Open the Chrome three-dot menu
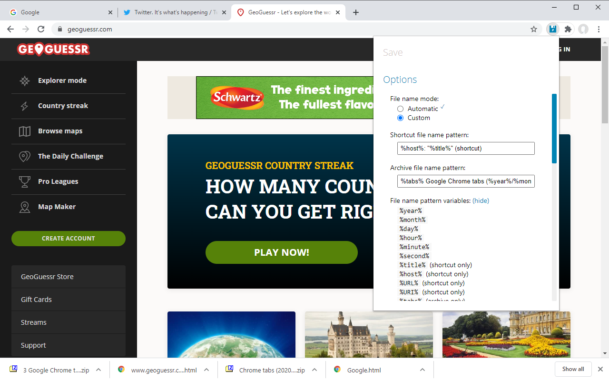The width and height of the screenshot is (609, 381). pos(599,29)
